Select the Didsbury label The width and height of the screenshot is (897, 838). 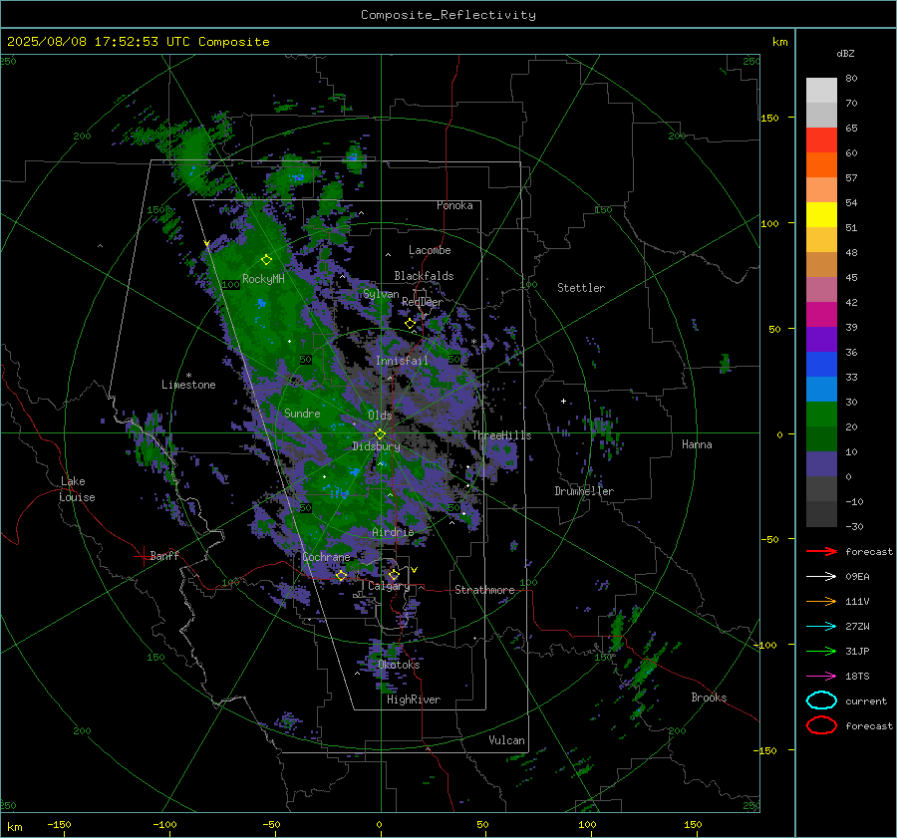(x=376, y=446)
